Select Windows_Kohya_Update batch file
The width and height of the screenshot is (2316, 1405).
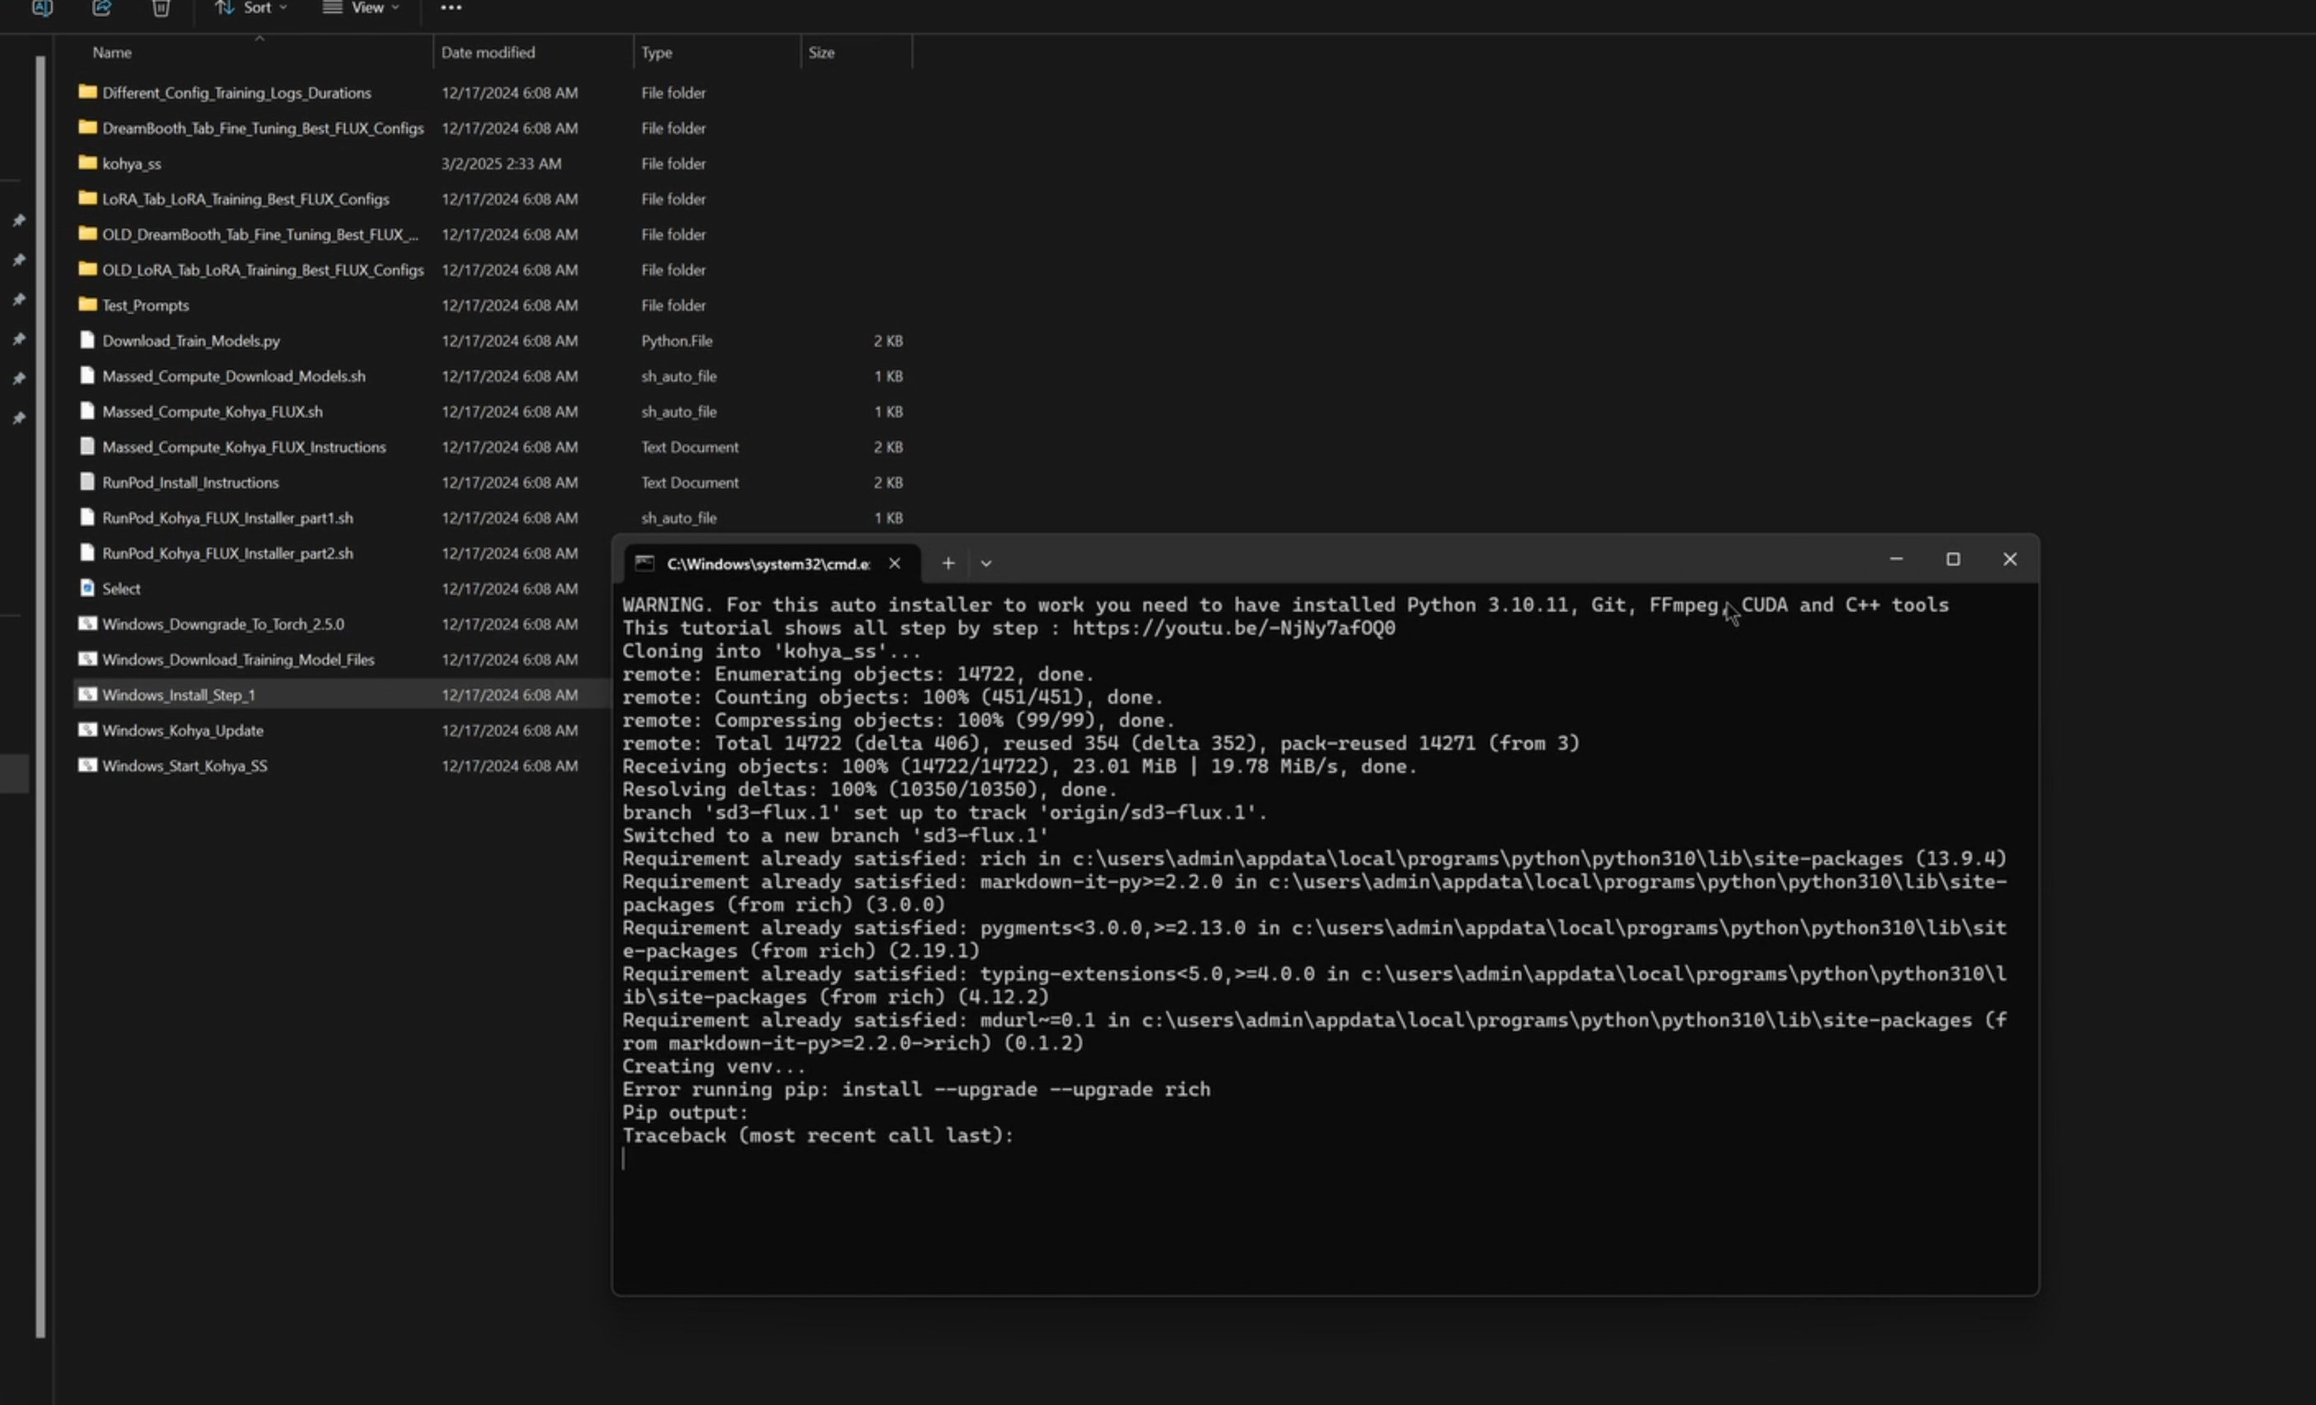pos(183,730)
